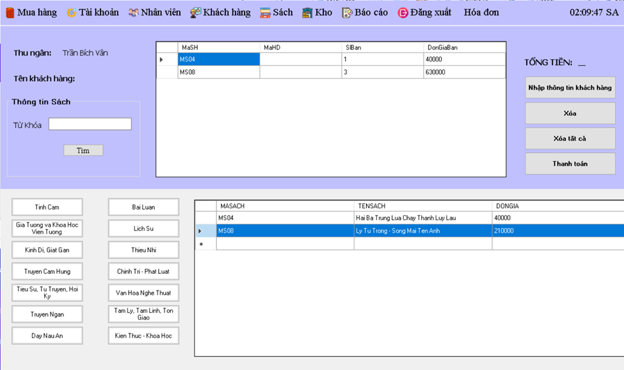Image resolution: width=624 pixels, height=370 pixels.
Task: Select the Thieu Nhi category
Action: (143, 250)
